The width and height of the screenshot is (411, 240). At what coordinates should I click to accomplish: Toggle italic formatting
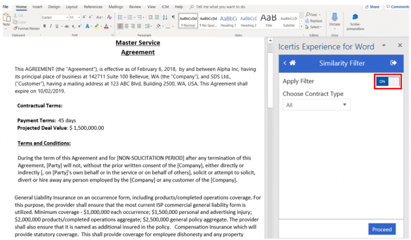click(x=51, y=26)
